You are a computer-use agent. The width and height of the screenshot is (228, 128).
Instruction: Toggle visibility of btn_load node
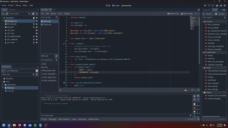pos(37,33)
